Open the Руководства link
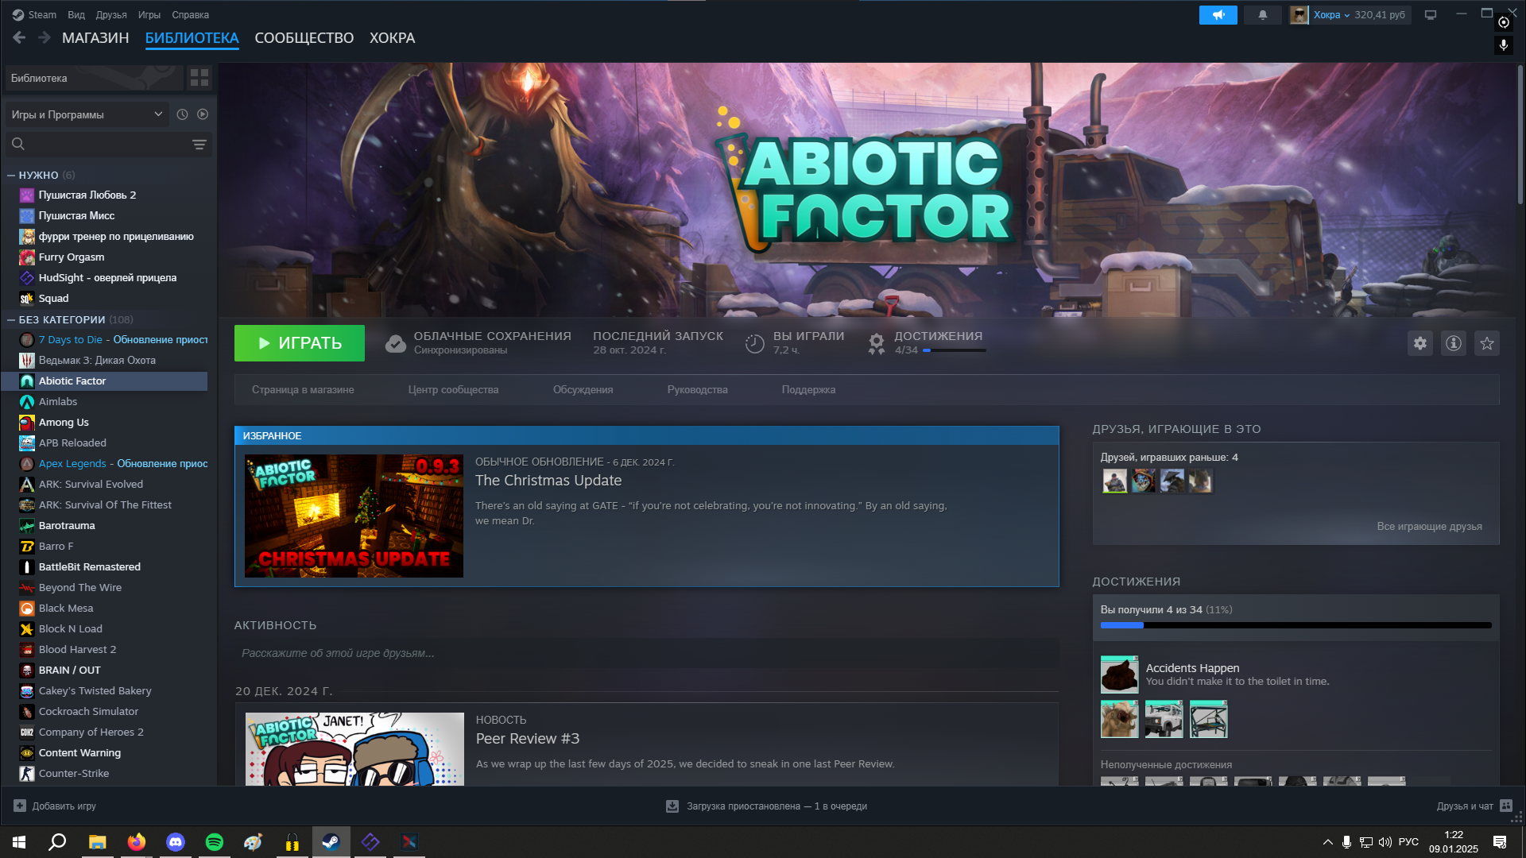This screenshot has height=858, width=1526. click(x=697, y=390)
